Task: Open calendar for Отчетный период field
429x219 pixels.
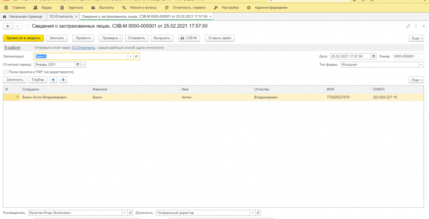Action: pyautogui.click(x=78, y=65)
